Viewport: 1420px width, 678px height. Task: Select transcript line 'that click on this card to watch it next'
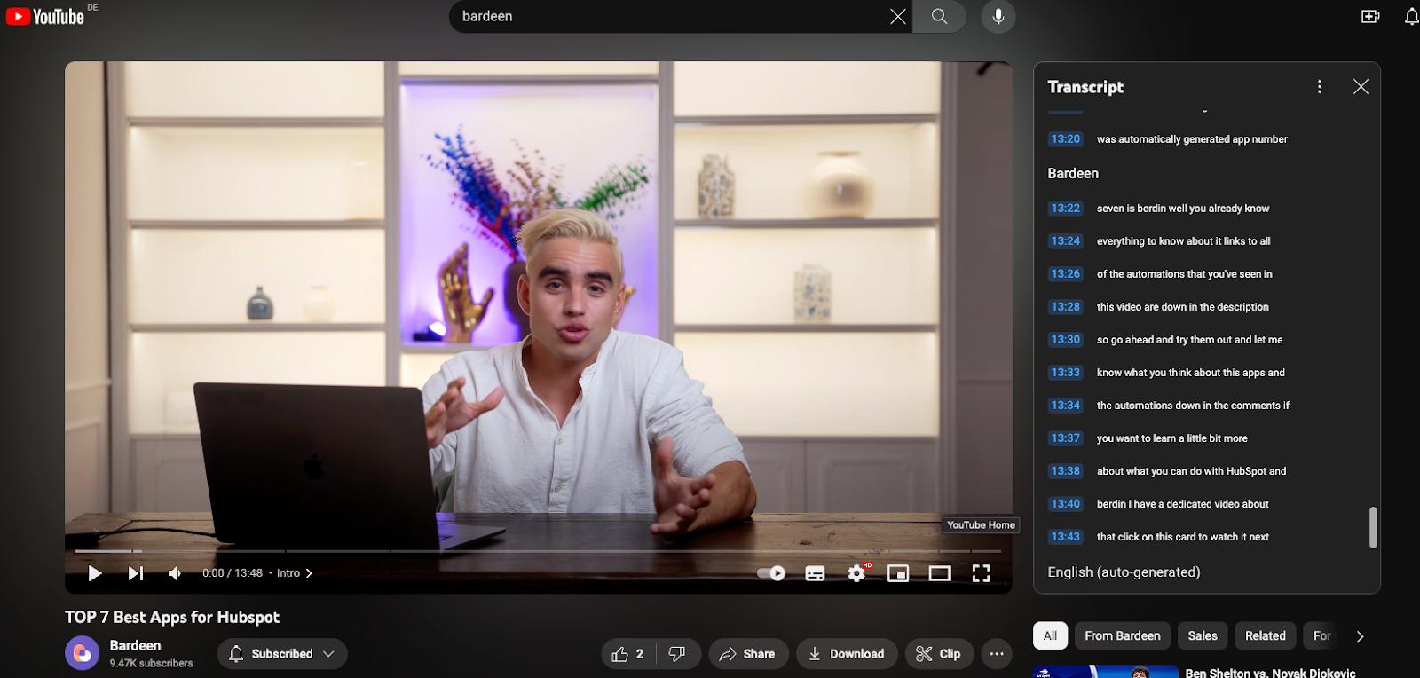pyautogui.click(x=1182, y=537)
